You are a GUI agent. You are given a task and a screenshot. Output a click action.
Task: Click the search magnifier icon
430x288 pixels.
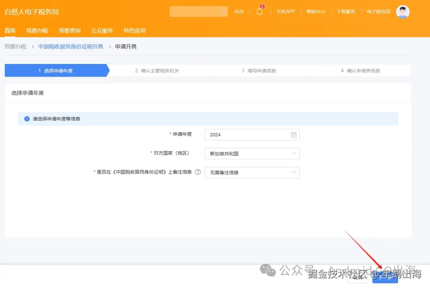(x=223, y=12)
